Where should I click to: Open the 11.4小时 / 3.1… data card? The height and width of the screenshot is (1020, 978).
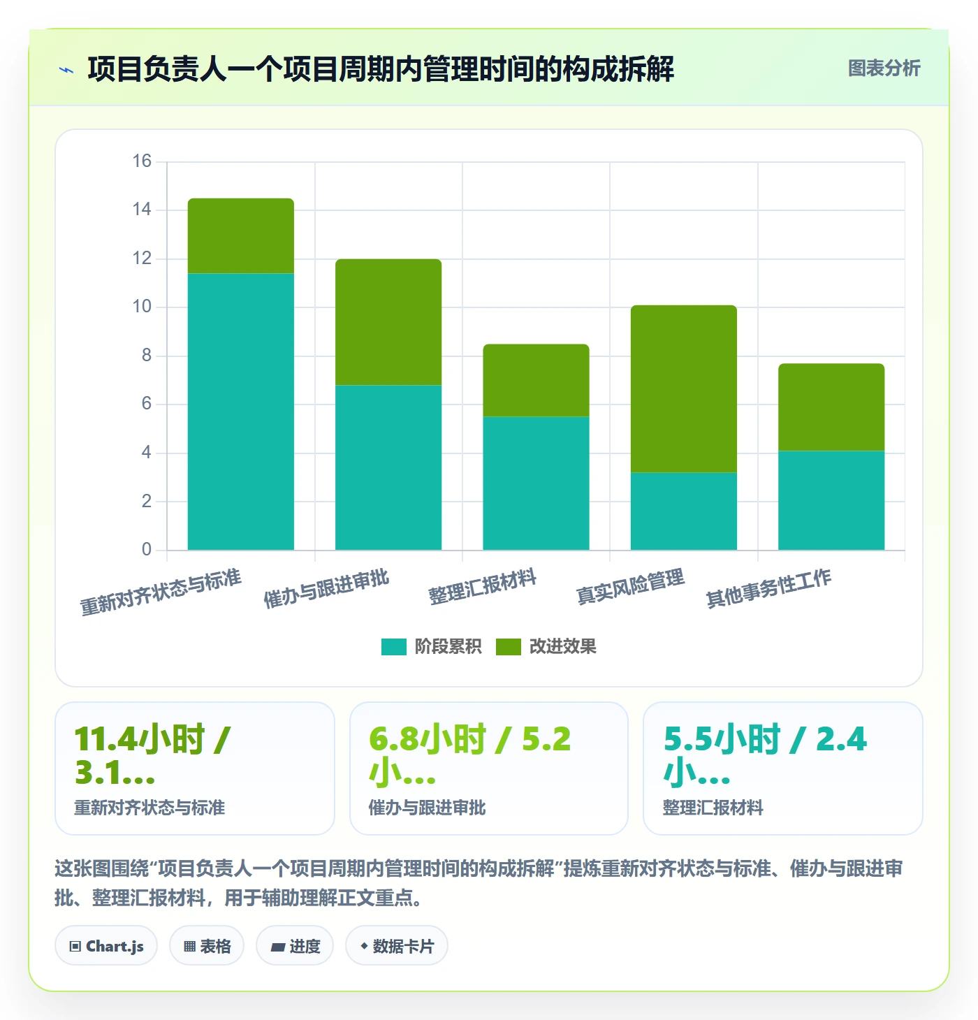(x=195, y=768)
